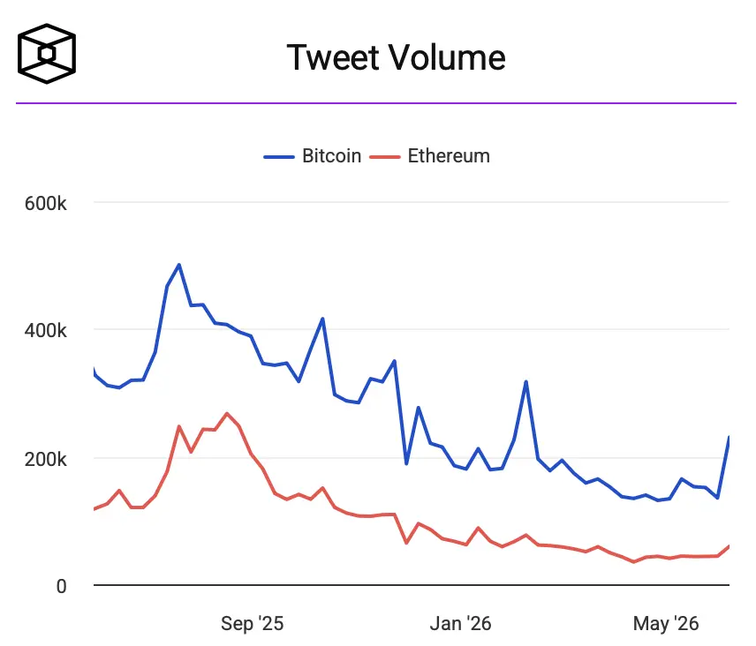Click the Bitcoin peak near 415k in autumn
Viewport: 756px width, 646px height.
[x=322, y=319]
